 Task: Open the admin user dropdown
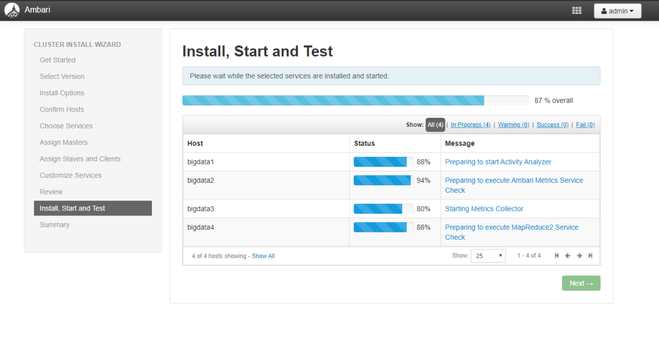tap(618, 11)
